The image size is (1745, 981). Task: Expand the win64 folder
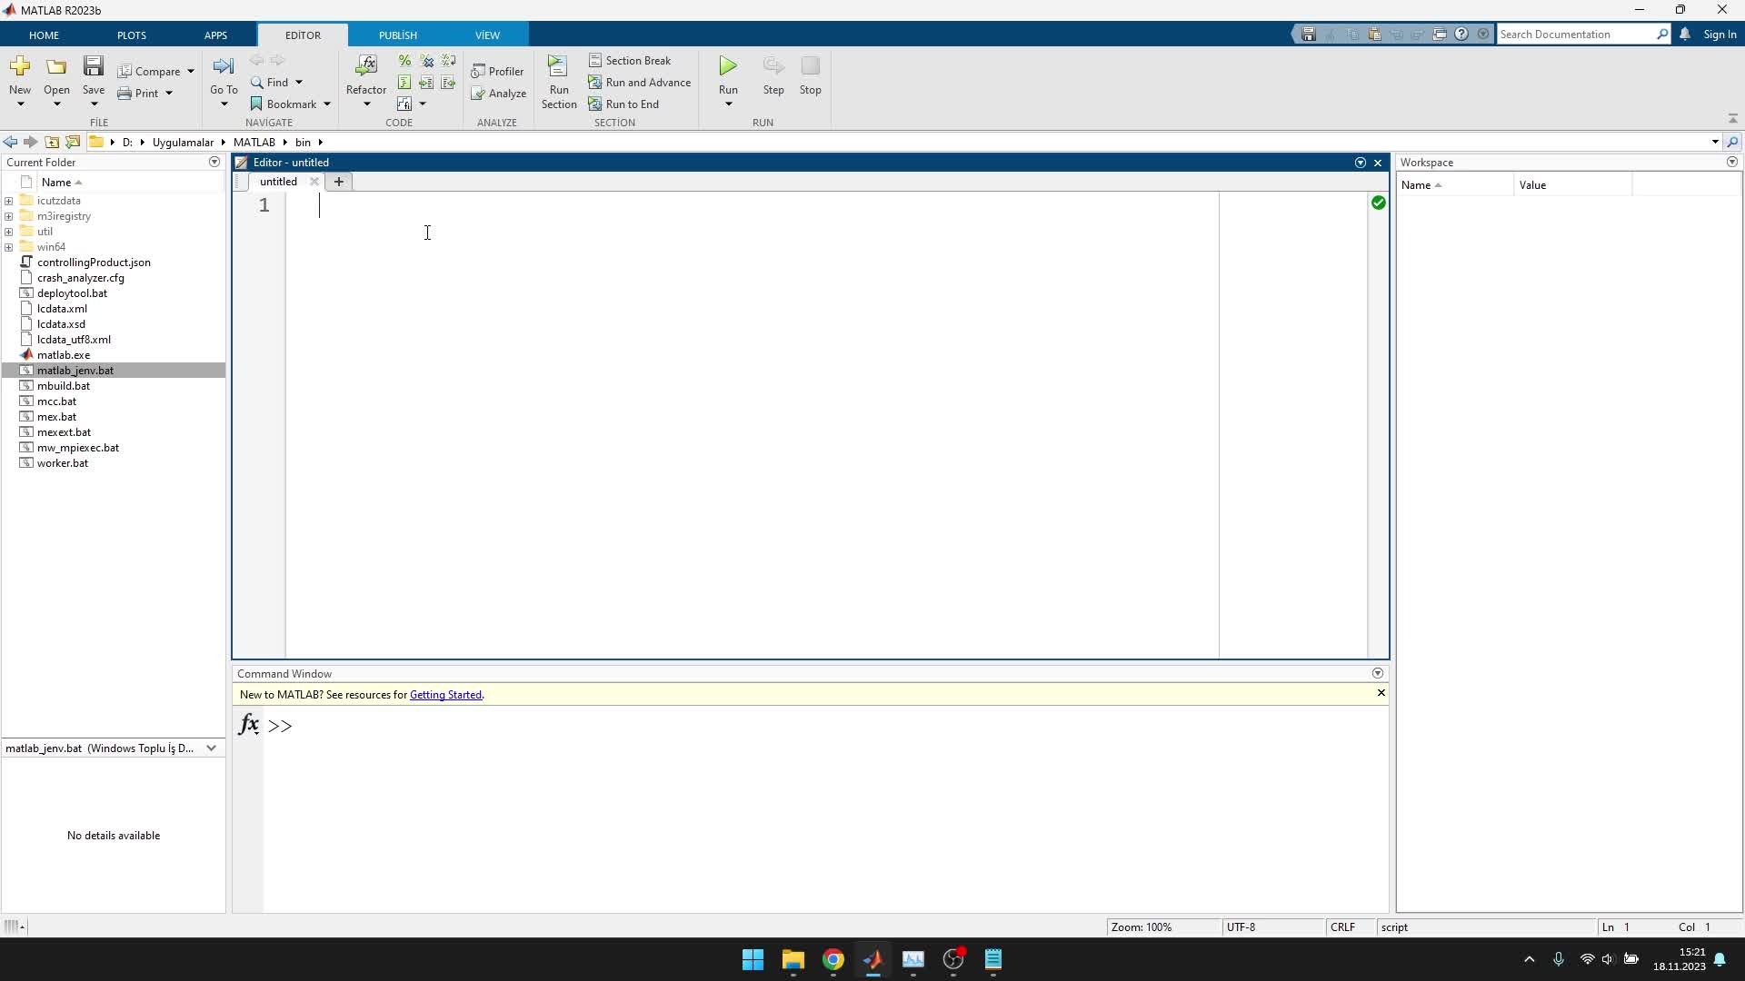click(9, 248)
